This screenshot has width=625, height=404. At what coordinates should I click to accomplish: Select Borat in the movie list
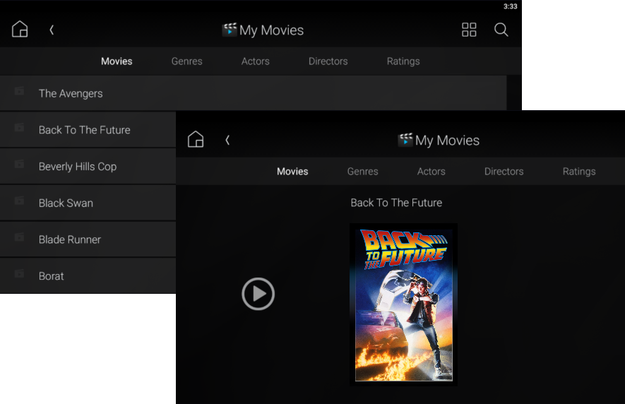88,276
